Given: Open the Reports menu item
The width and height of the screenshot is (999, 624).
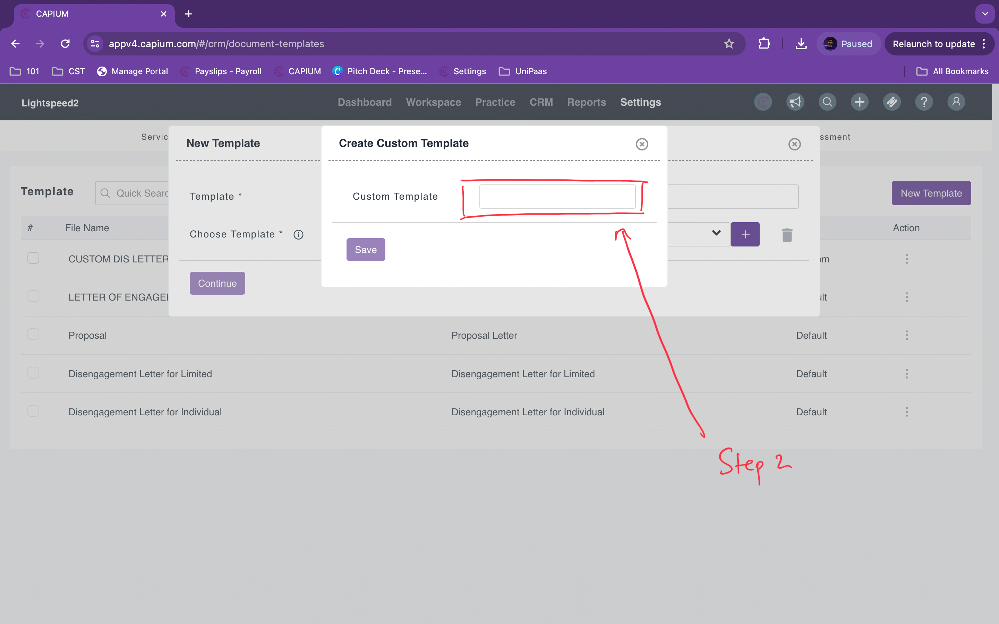Looking at the screenshot, I should [586, 102].
